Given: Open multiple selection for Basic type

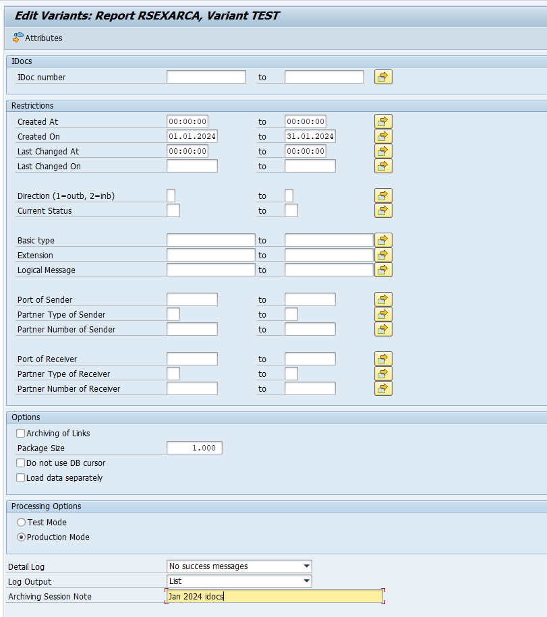Looking at the screenshot, I should coord(383,240).
